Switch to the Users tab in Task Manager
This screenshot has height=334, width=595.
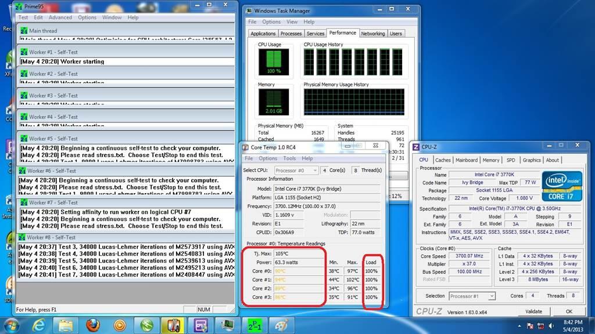click(396, 34)
